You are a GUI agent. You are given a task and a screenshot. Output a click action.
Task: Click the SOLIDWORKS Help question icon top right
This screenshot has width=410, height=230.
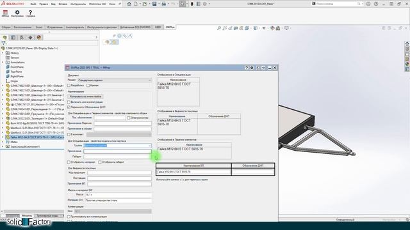pyautogui.click(x=376, y=4)
